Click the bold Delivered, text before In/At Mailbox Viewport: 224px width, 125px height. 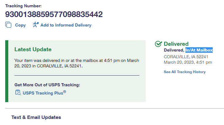coord(174,50)
